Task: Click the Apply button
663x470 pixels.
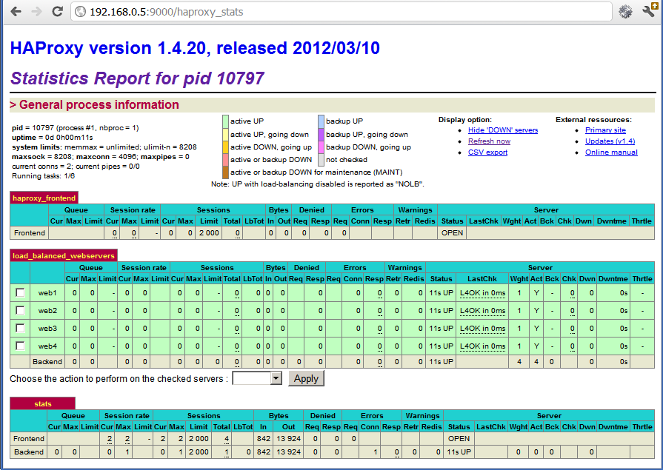Action: click(x=306, y=378)
